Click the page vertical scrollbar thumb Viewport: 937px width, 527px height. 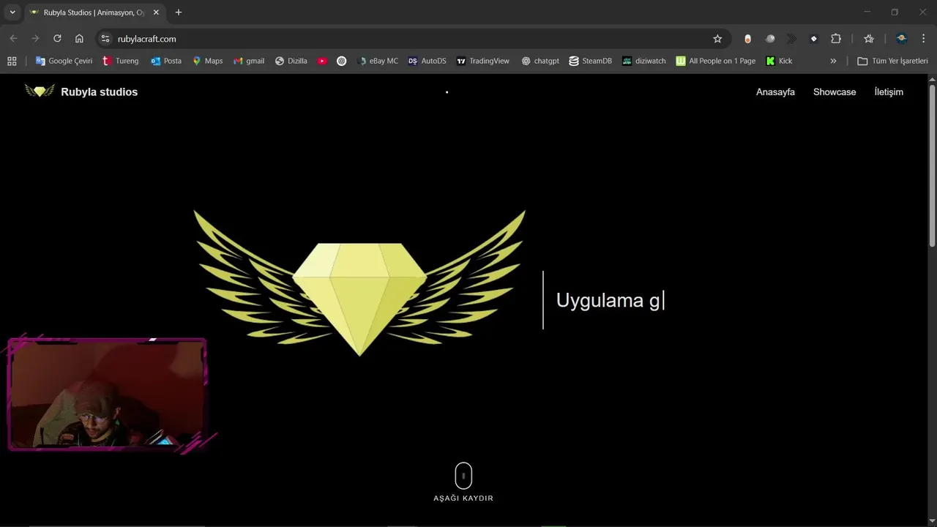point(932,166)
